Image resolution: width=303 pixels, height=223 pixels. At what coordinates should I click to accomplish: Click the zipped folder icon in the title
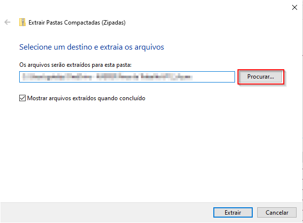tap(22, 22)
